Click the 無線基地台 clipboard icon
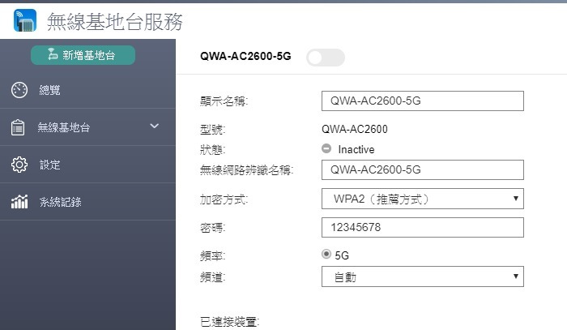567x330 pixels. pyautogui.click(x=18, y=127)
